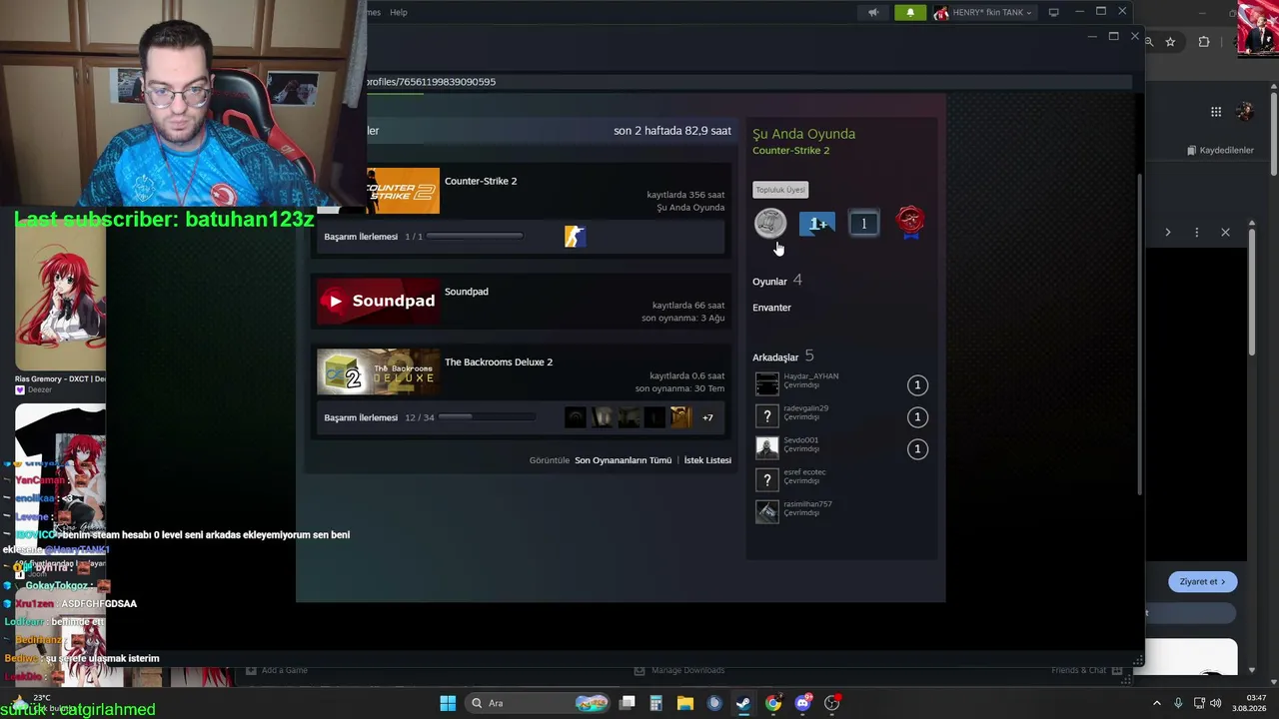
Task: Open The Backrooms Deluxe 2 title link
Action: click(x=499, y=361)
